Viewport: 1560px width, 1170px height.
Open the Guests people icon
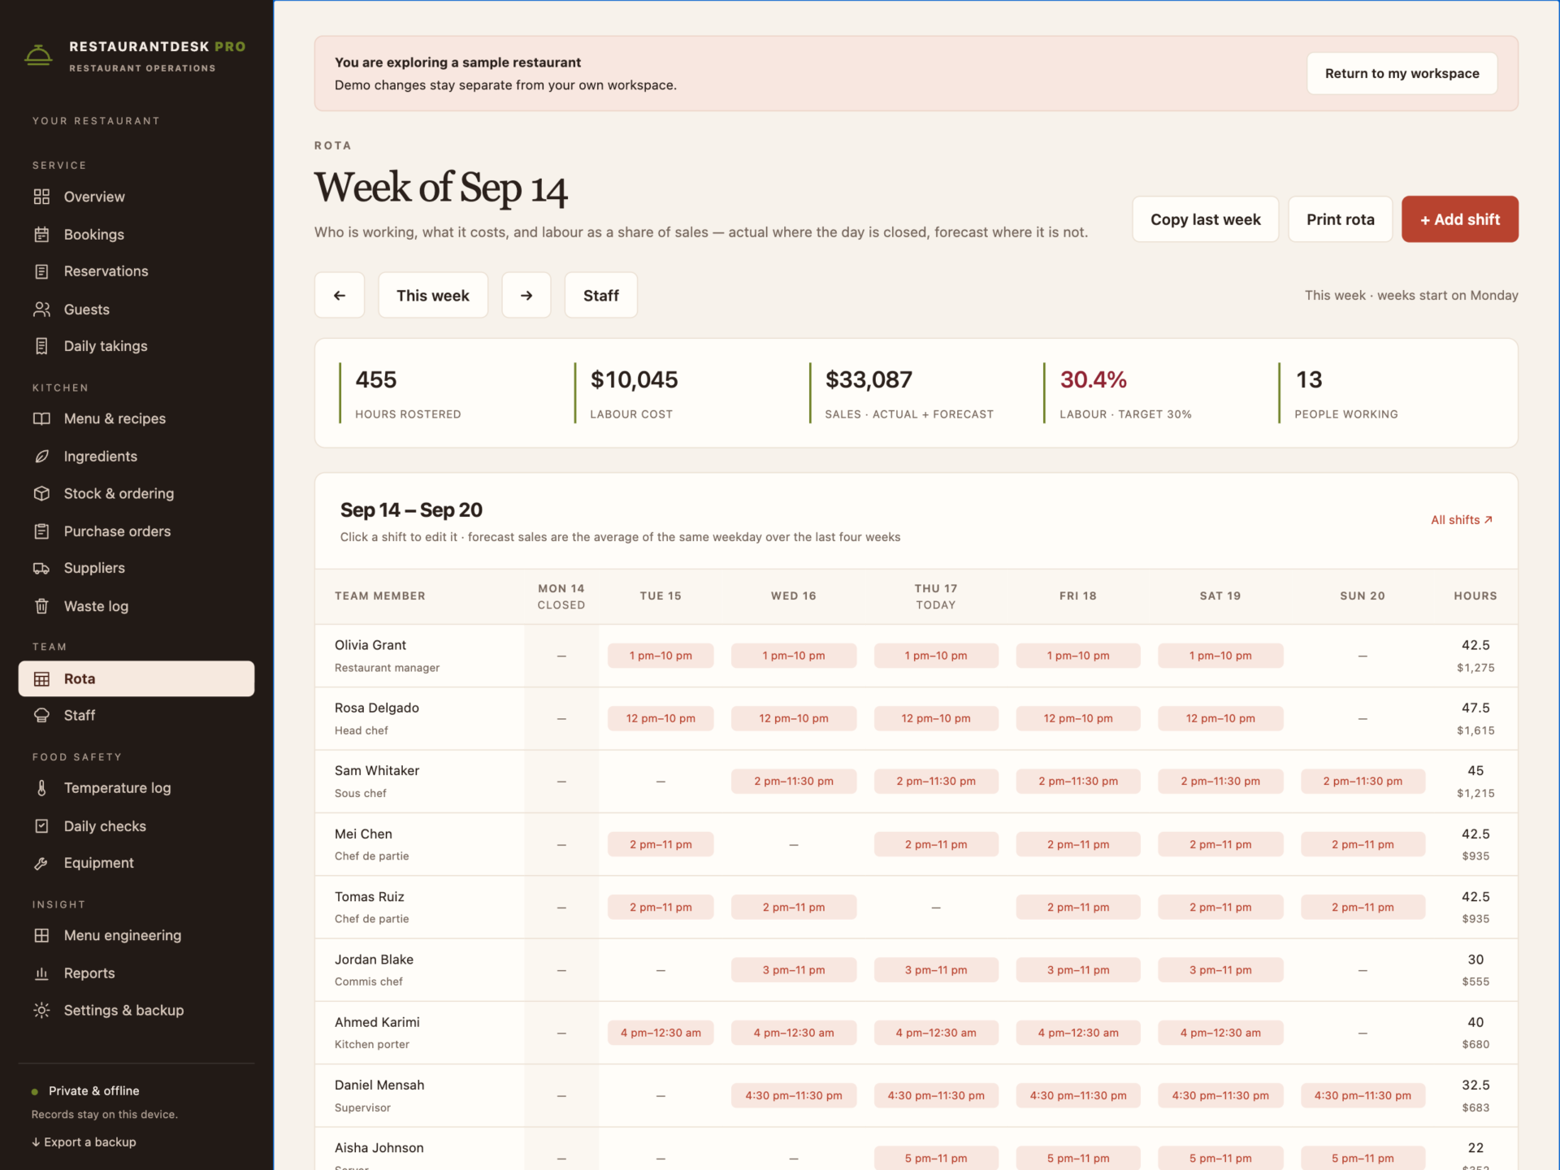(x=41, y=309)
